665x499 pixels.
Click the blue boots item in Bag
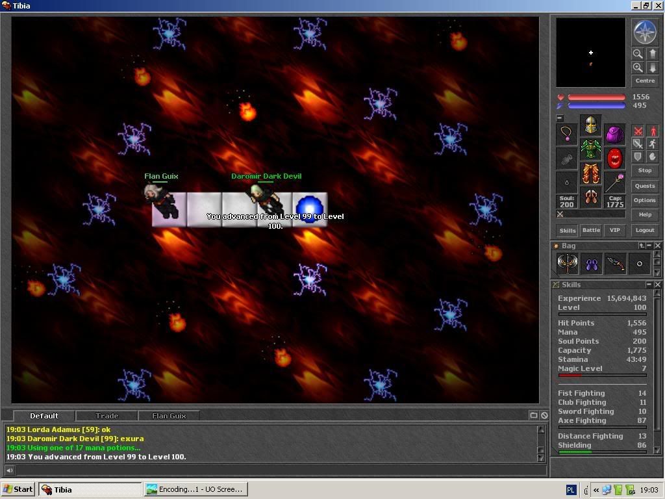[x=591, y=264]
